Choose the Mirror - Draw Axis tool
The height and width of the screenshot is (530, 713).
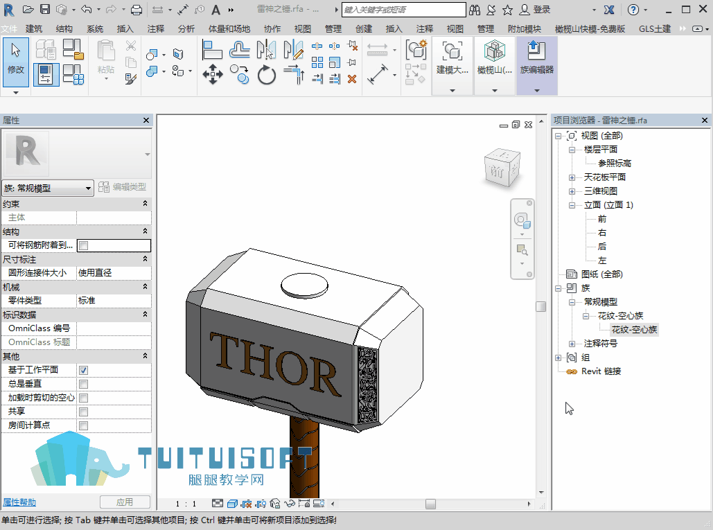pyautogui.click(x=293, y=50)
